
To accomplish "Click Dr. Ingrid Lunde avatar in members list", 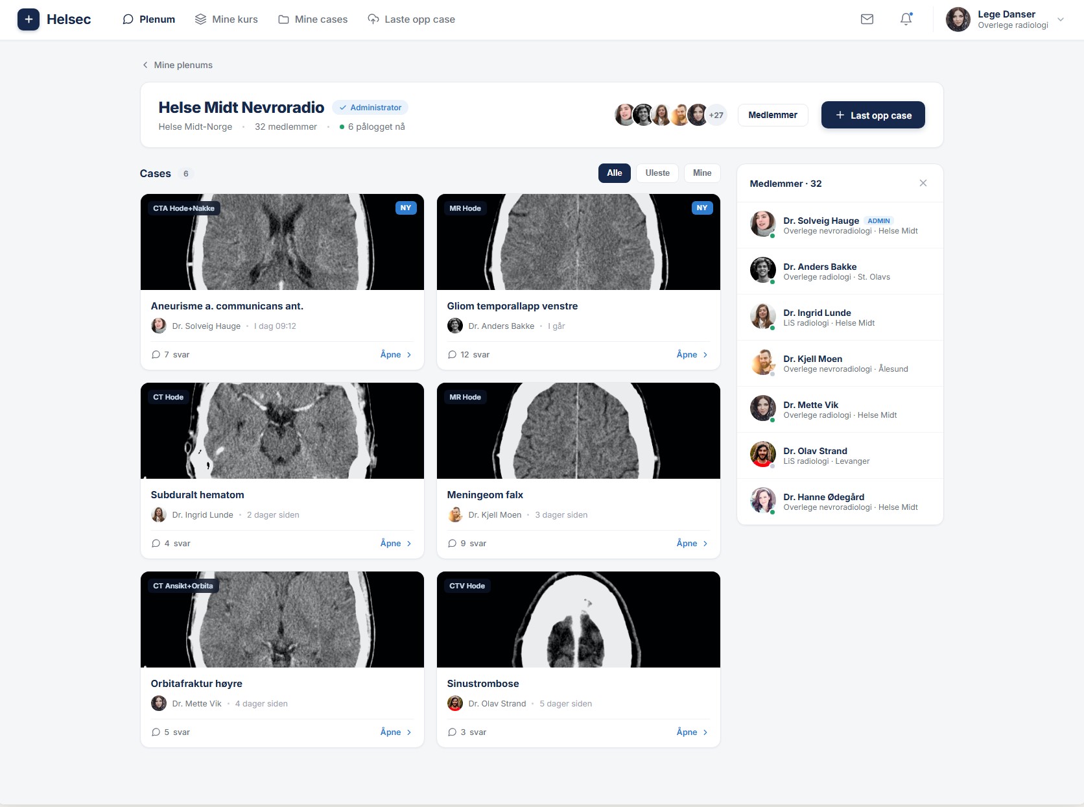I will click(x=763, y=316).
